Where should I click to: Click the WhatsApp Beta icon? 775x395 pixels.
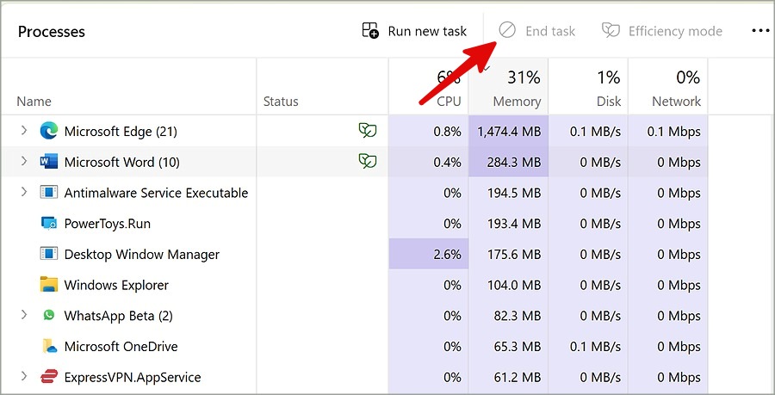[49, 316]
